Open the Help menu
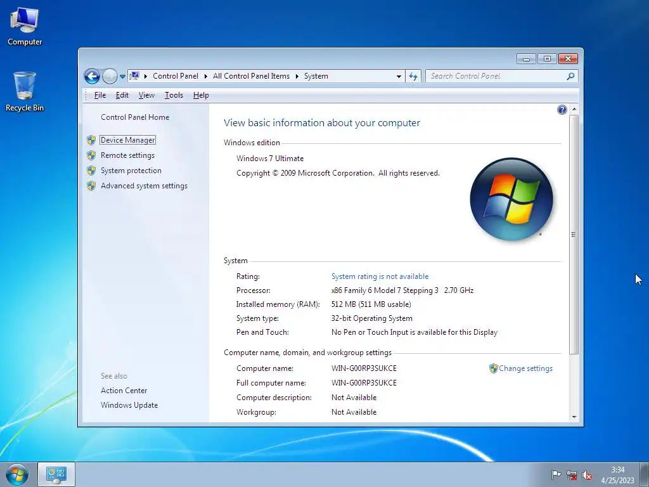 (x=201, y=95)
